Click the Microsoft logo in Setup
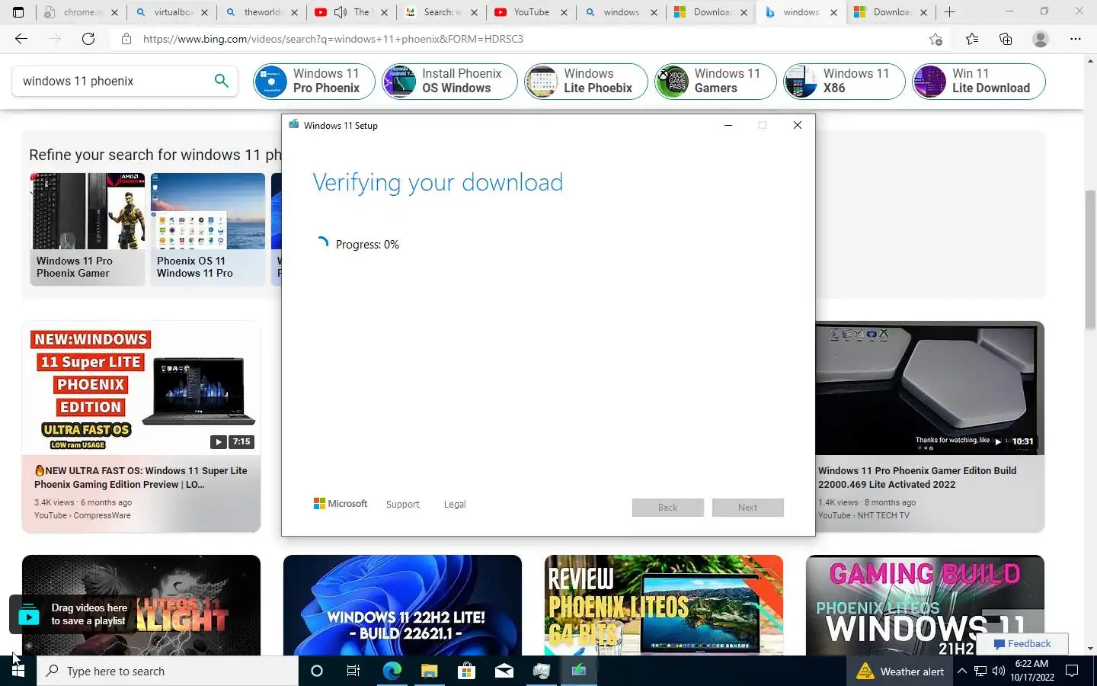 pos(341,504)
